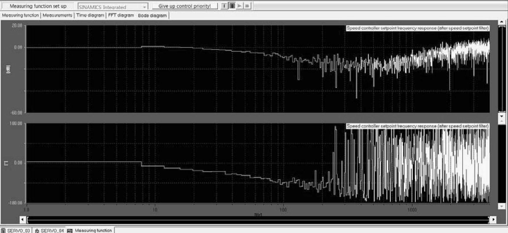Click the Measuring function tab icon
The image size is (508, 233).
(x=70, y=231)
